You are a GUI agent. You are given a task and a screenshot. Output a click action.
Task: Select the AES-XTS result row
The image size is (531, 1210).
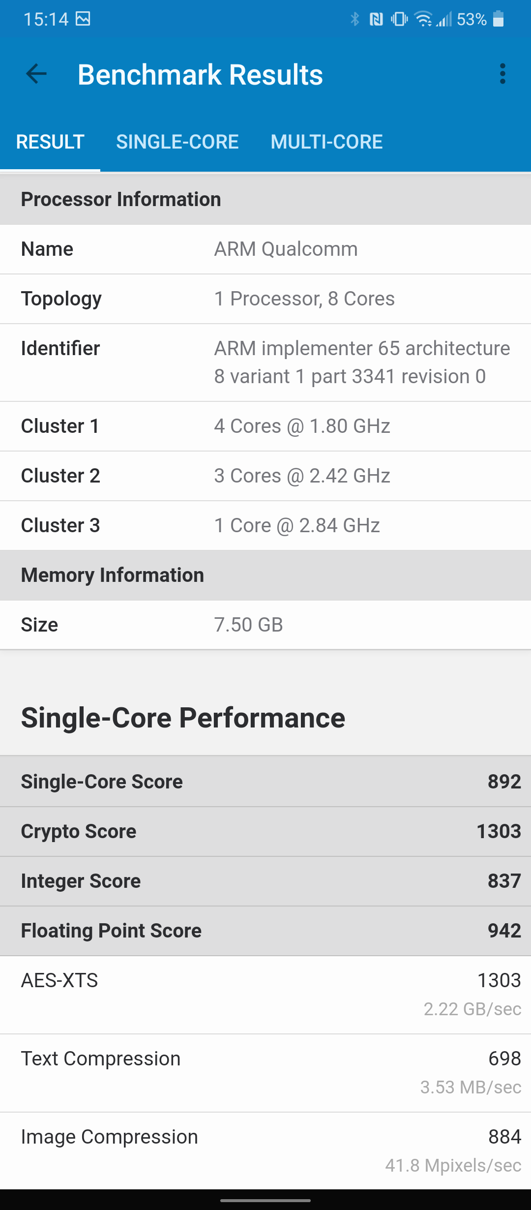click(x=265, y=995)
